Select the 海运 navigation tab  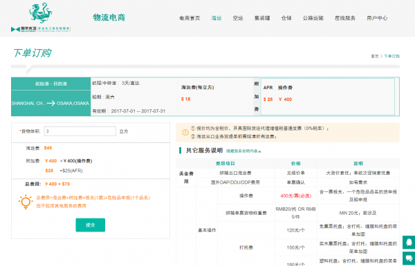[x=216, y=18]
